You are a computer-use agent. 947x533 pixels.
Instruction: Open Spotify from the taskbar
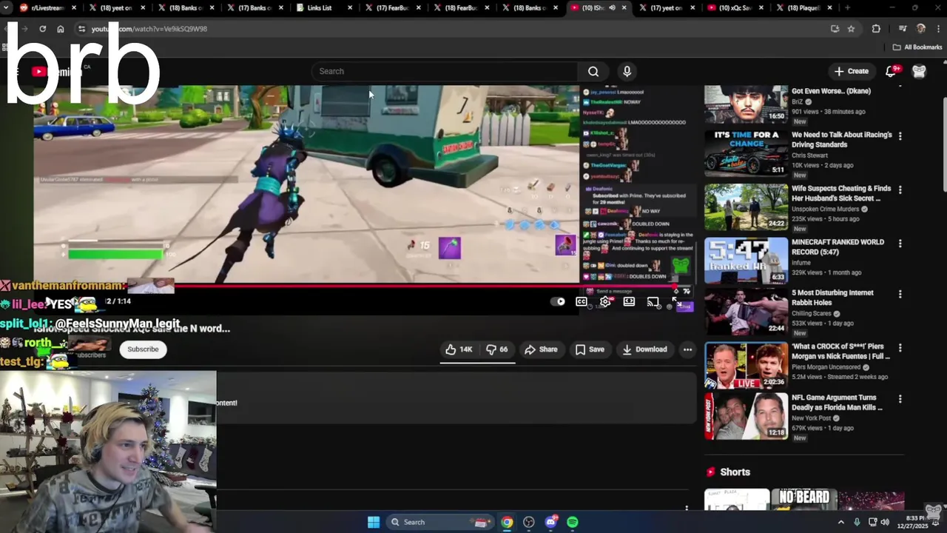pos(573,522)
